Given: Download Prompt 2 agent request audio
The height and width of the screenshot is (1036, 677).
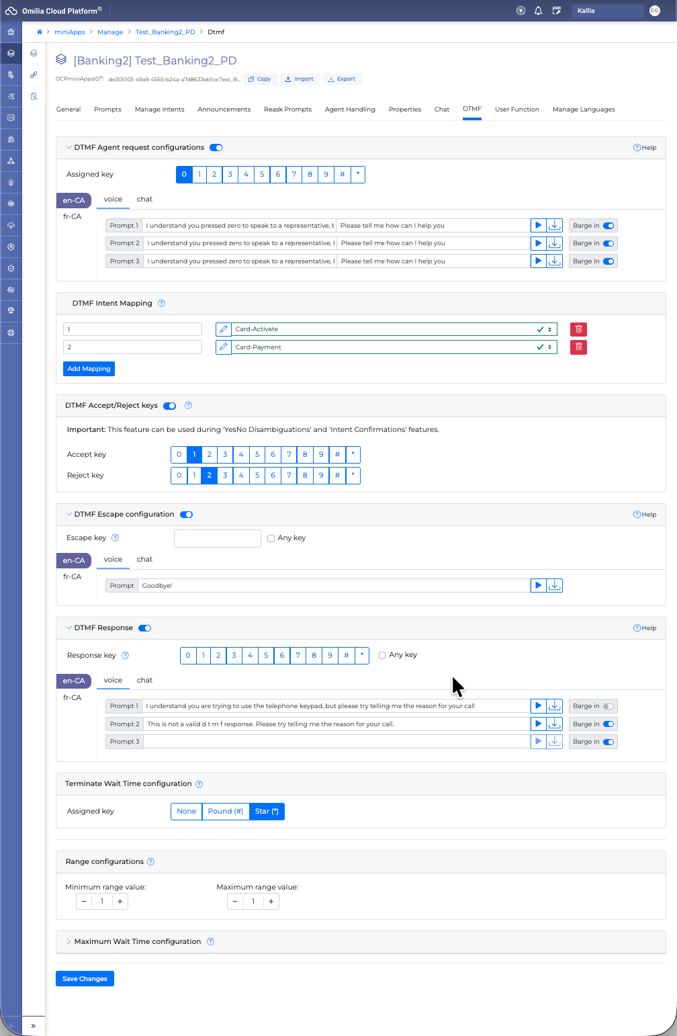Looking at the screenshot, I should (555, 243).
